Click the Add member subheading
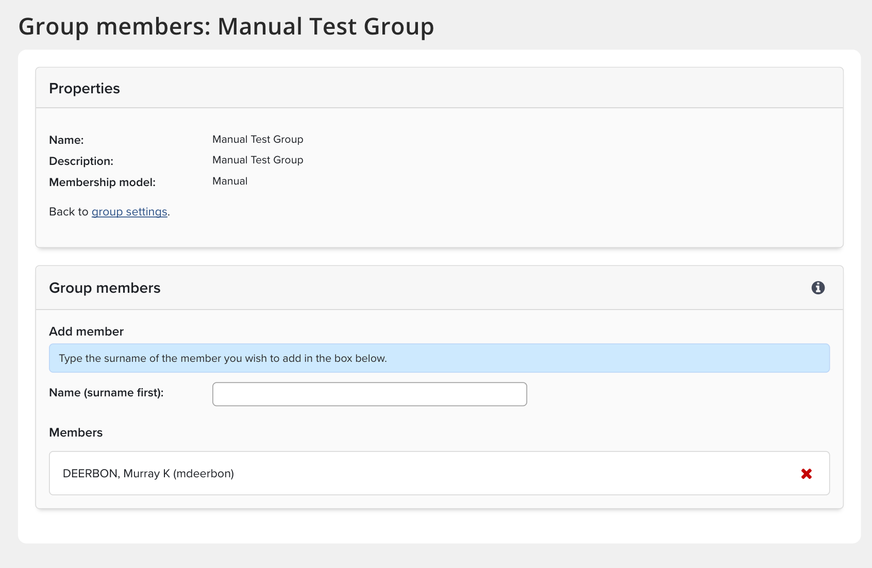The height and width of the screenshot is (568, 872). [x=86, y=331]
